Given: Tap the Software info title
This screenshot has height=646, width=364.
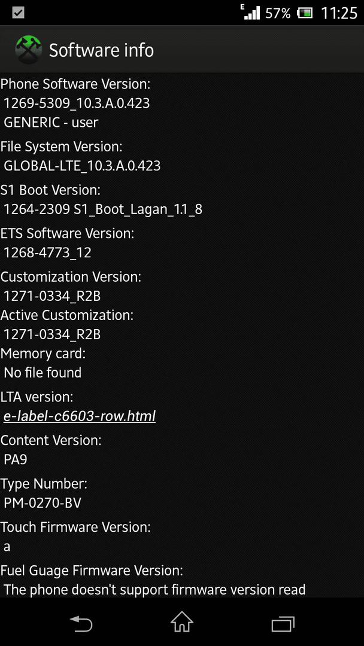Looking at the screenshot, I should 101,51.
